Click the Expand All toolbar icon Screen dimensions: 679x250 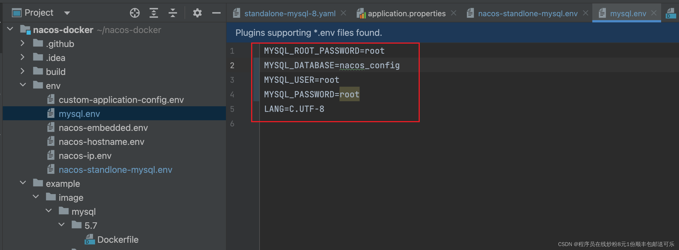coord(154,13)
